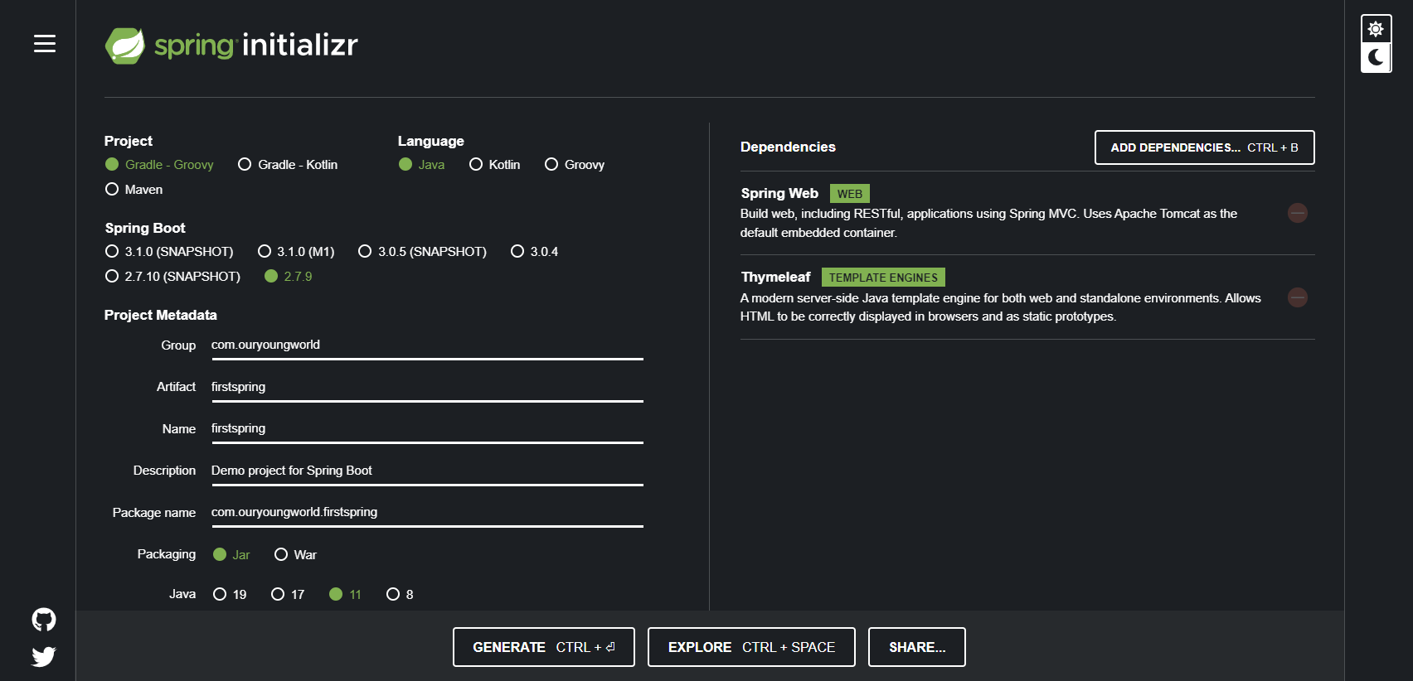This screenshot has width=1413, height=681.
Task: Select Spring Boot 3.1.0 (M1)
Action: [296, 252]
